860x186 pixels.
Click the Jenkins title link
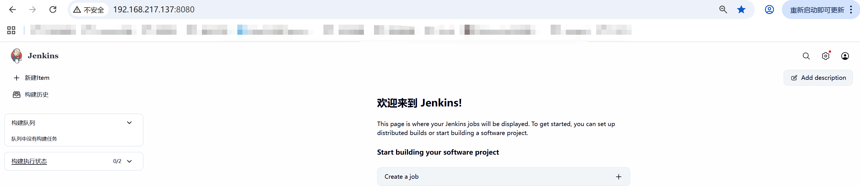[x=43, y=55]
